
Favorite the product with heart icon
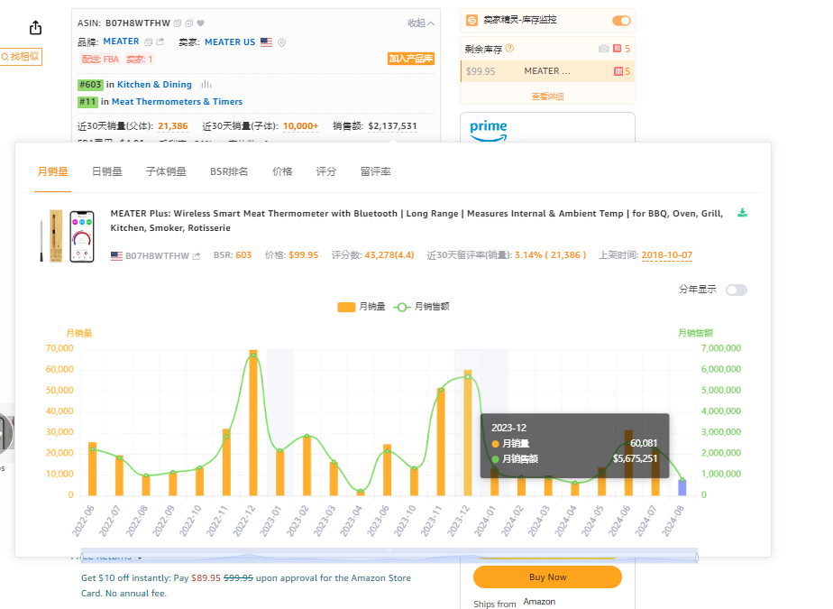pyautogui.click(x=201, y=23)
